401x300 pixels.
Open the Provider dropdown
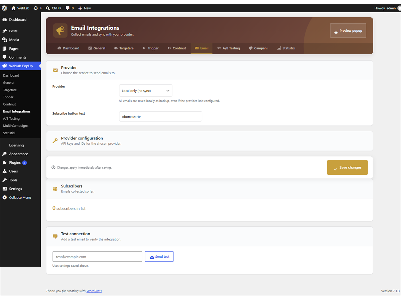tap(146, 91)
